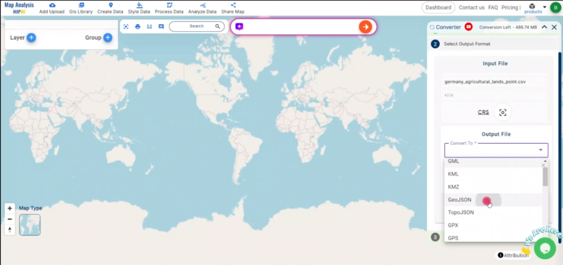Click the zoom to extent toolbar icon
This screenshot has height=265, width=563.
pyautogui.click(x=126, y=26)
